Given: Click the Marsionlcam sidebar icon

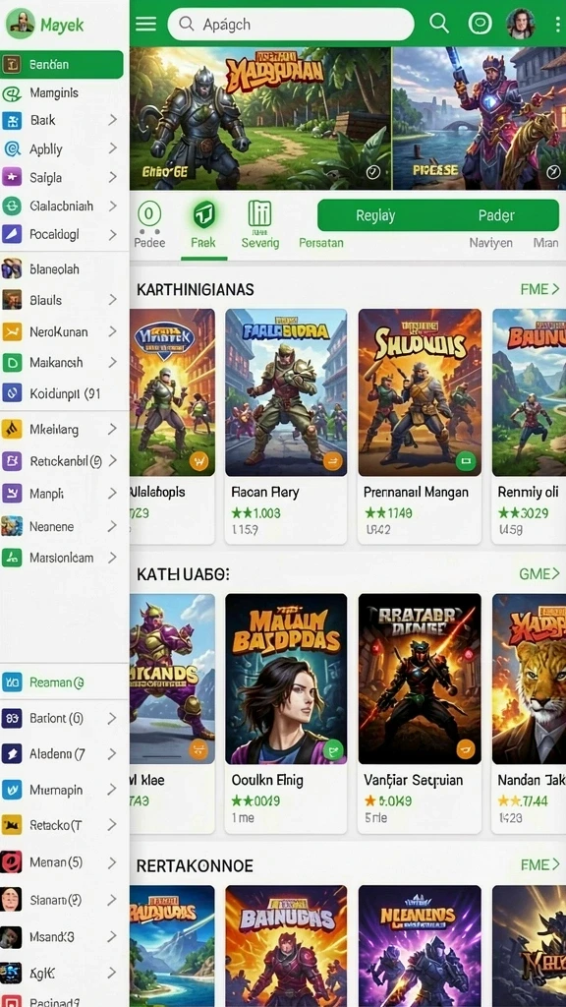Looking at the screenshot, I should tap(12, 558).
